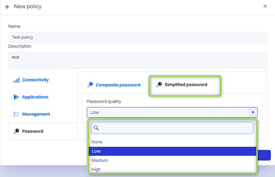The height and width of the screenshot is (177, 275).
Task: Click the magnifier icon in dropdown search
Action: [x=96, y=128]
